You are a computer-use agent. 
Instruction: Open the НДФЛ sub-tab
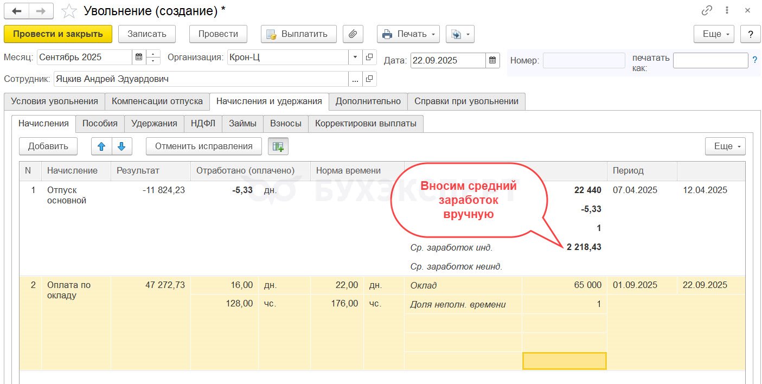pos(203,123)
